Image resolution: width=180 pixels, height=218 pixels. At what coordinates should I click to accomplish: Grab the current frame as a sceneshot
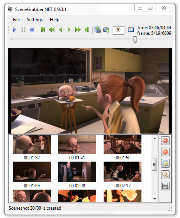98,30
